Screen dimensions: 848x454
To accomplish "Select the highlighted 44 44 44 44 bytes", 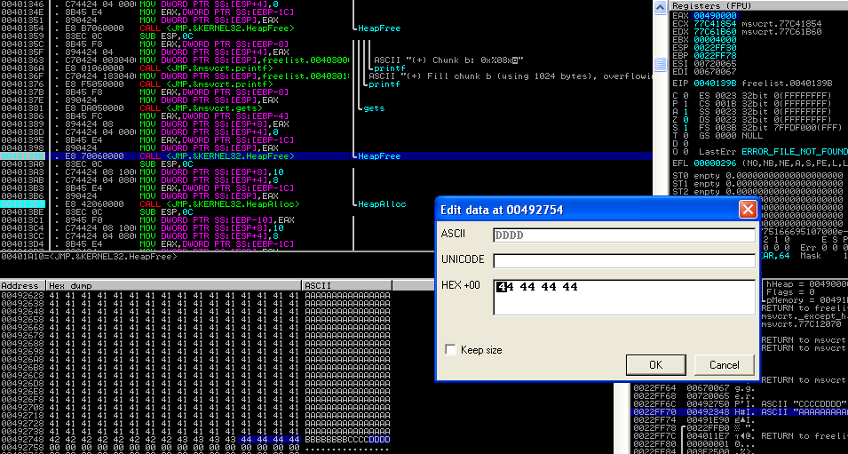I will [269, 440].
